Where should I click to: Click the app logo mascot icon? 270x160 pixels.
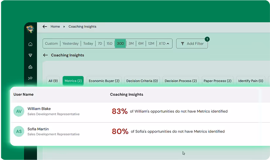pyautogui.click(x=30, y=29)
